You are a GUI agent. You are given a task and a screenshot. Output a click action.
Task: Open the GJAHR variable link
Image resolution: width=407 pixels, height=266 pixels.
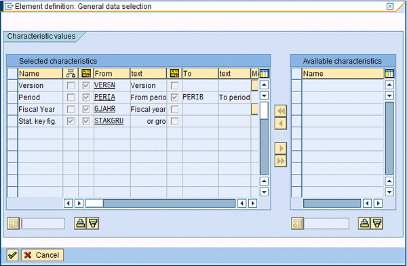tap(104, 109)
